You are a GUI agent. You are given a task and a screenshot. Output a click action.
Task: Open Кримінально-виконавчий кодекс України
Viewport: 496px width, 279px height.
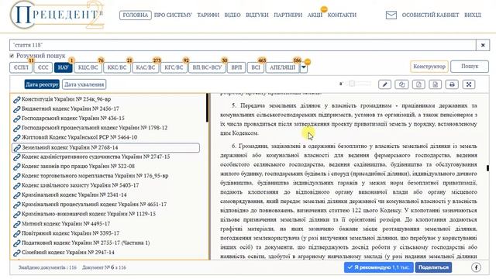click(88, 214)
